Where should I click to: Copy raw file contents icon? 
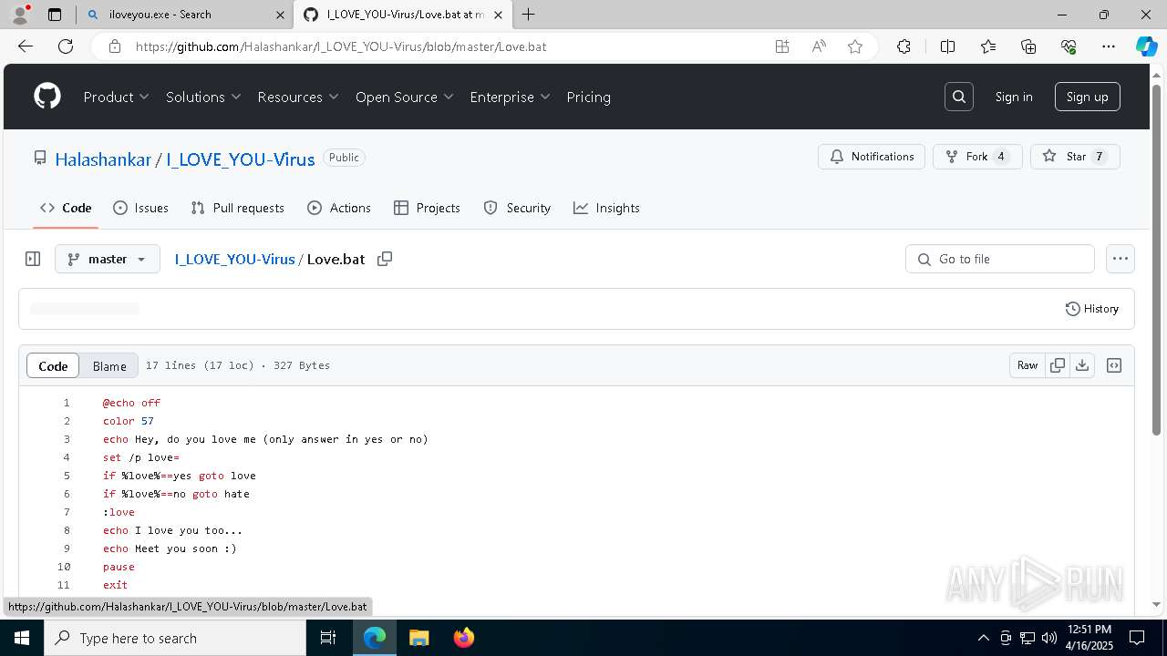point(1058,365)
